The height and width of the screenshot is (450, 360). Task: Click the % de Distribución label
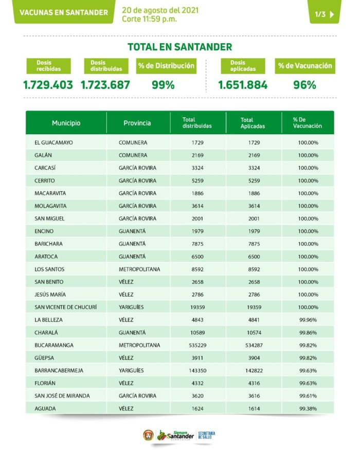pos(166,66)
